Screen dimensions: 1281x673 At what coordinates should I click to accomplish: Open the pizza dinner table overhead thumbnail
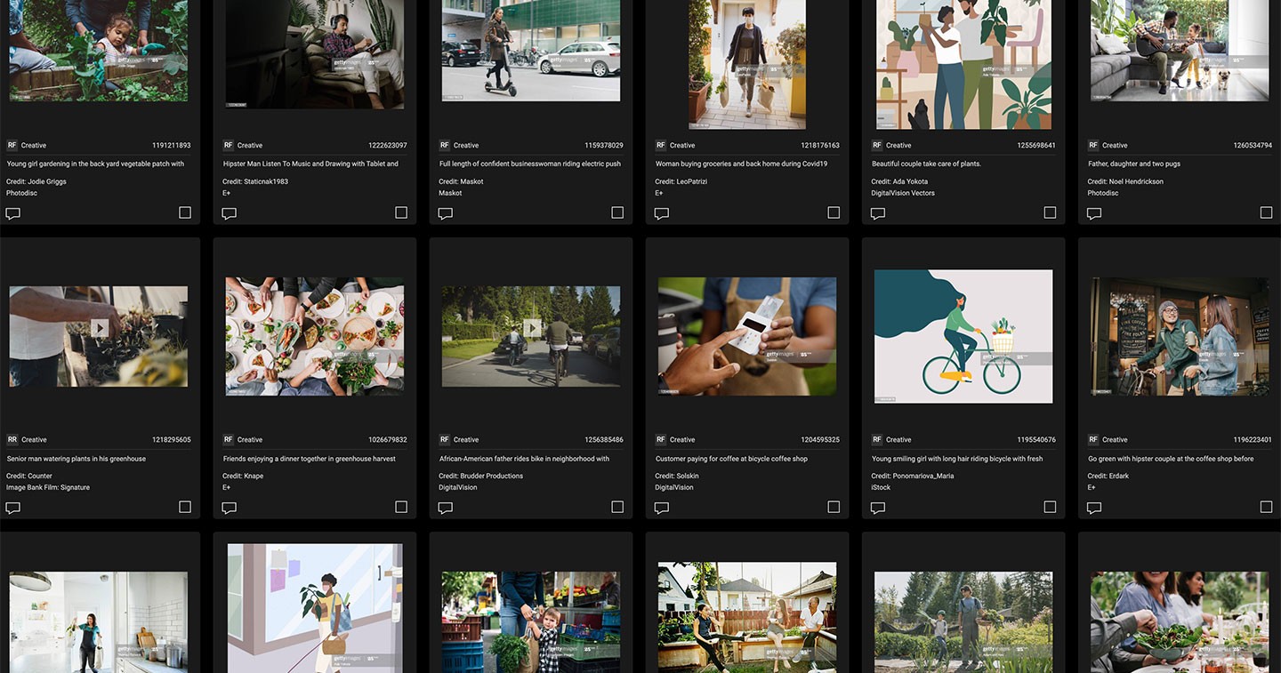tap(315, 336)
